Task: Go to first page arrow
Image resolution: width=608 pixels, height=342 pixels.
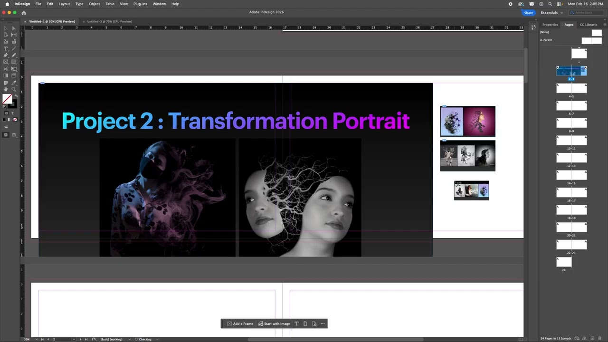Action: pyautogui.click(x=42, y=339)
